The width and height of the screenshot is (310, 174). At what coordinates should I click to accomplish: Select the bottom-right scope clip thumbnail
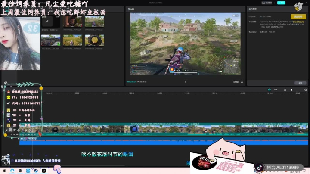point(94,40)
